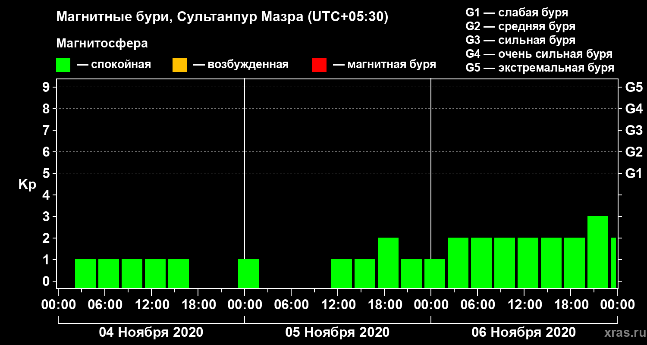Image resolution: width=647 pixels, height=345 pixels.
Task: Click the 'G4 — очень сильная буря' legend line
Action: pyautogui.click(x=539, y=54)
